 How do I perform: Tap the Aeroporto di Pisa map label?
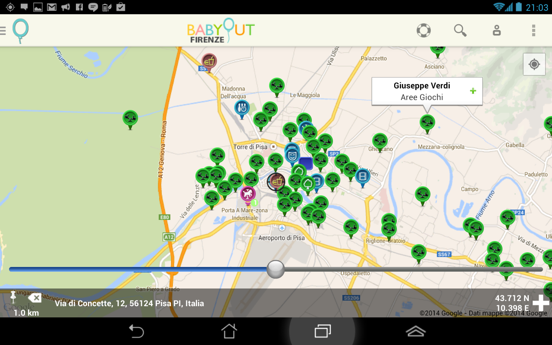[282, 238]
